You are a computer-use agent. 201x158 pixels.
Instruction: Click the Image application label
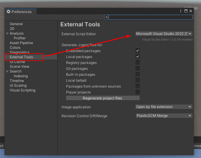(x=76, y=107)
